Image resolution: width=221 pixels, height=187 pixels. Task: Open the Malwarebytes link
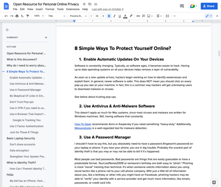coord(83,128)
